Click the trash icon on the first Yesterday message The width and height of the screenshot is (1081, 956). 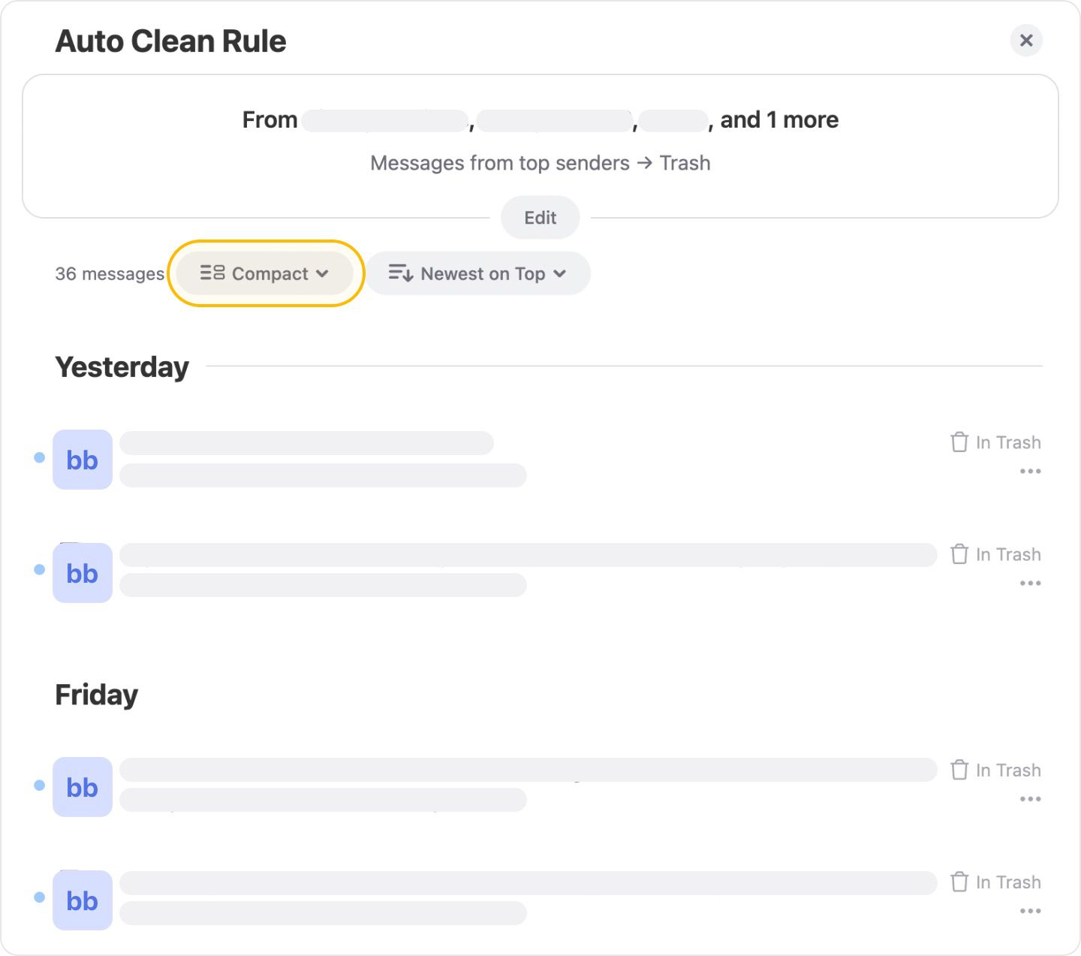pos(959,442)
